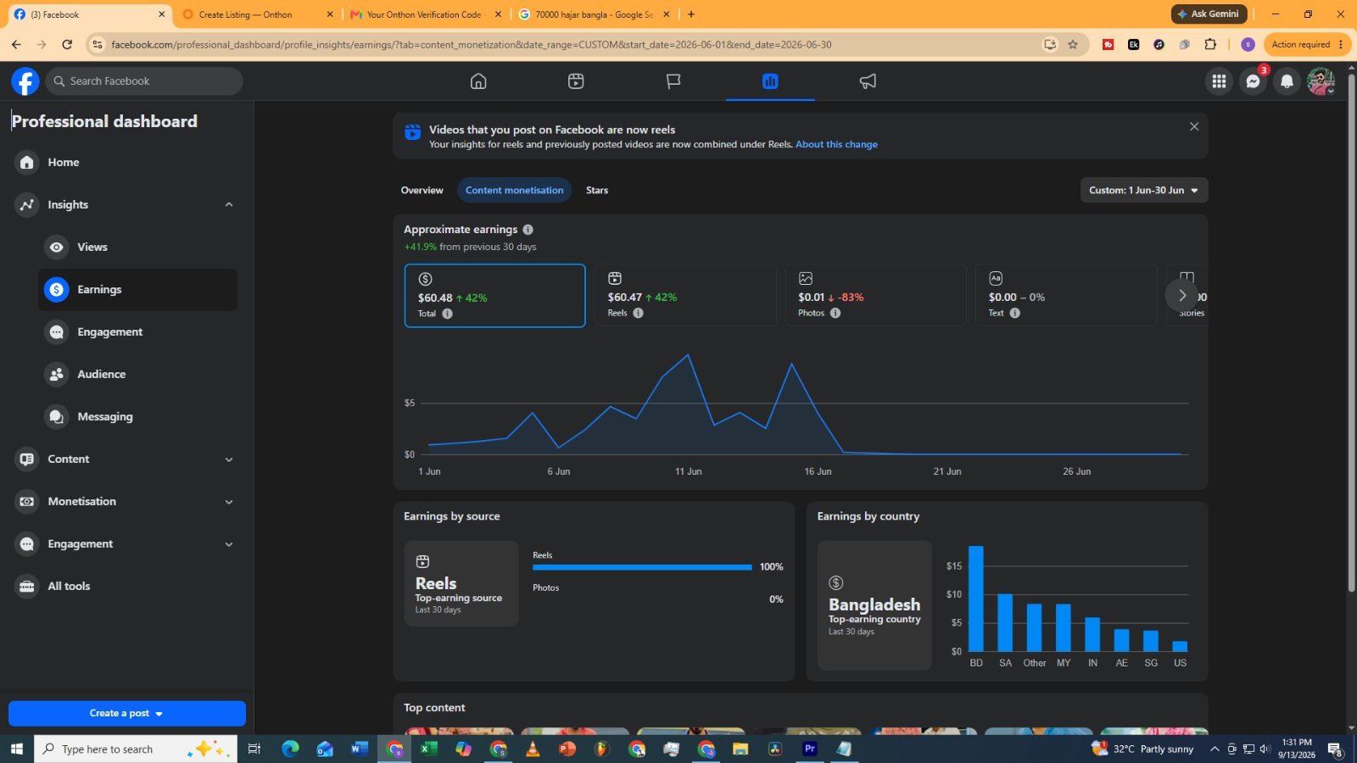The height and width of the screenshot is (763, 1357).
Task: Select the Total $60.48 earnings card
Action: tap(494, 296)
